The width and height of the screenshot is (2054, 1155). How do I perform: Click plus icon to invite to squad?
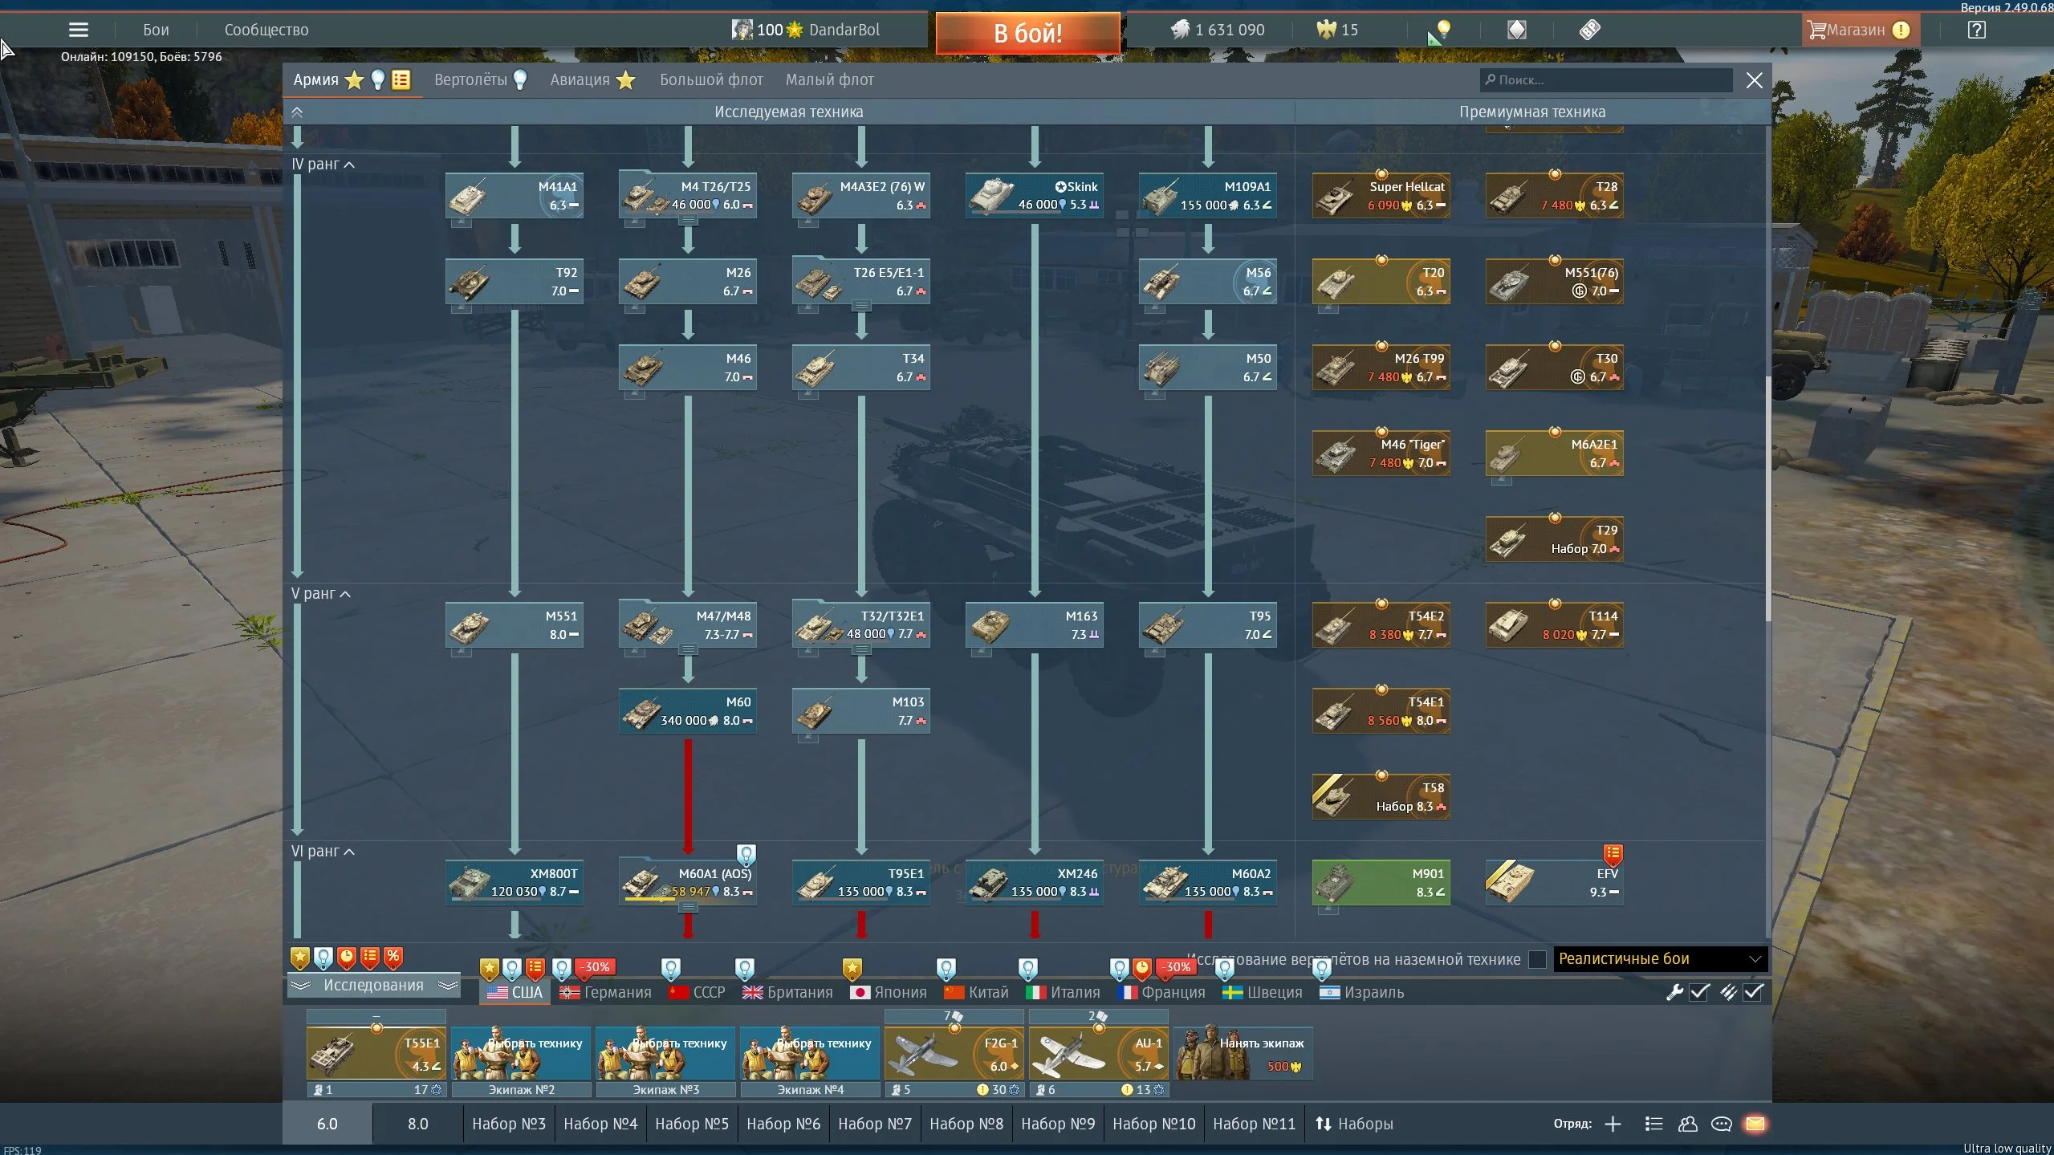tap(1613, 1124)
